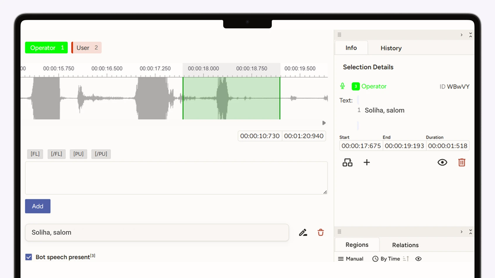Delete the selected region with red trash icon
Screen dimensions: 495x278
461,163
